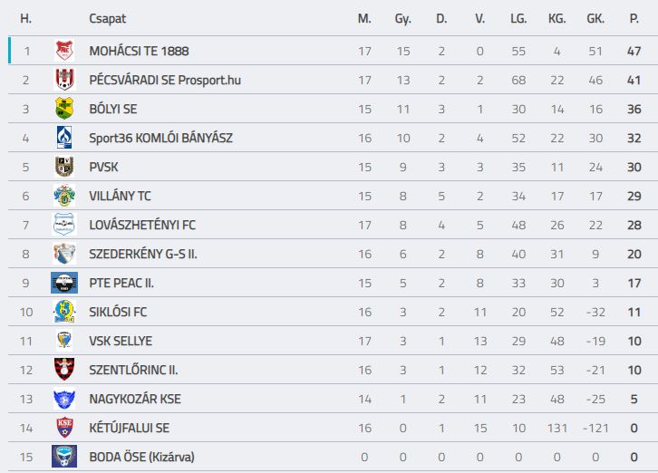Screen dimensions: 658x473
Task: Click the Csapat column header
Action: pyautogui.click(x=108, y=18)
